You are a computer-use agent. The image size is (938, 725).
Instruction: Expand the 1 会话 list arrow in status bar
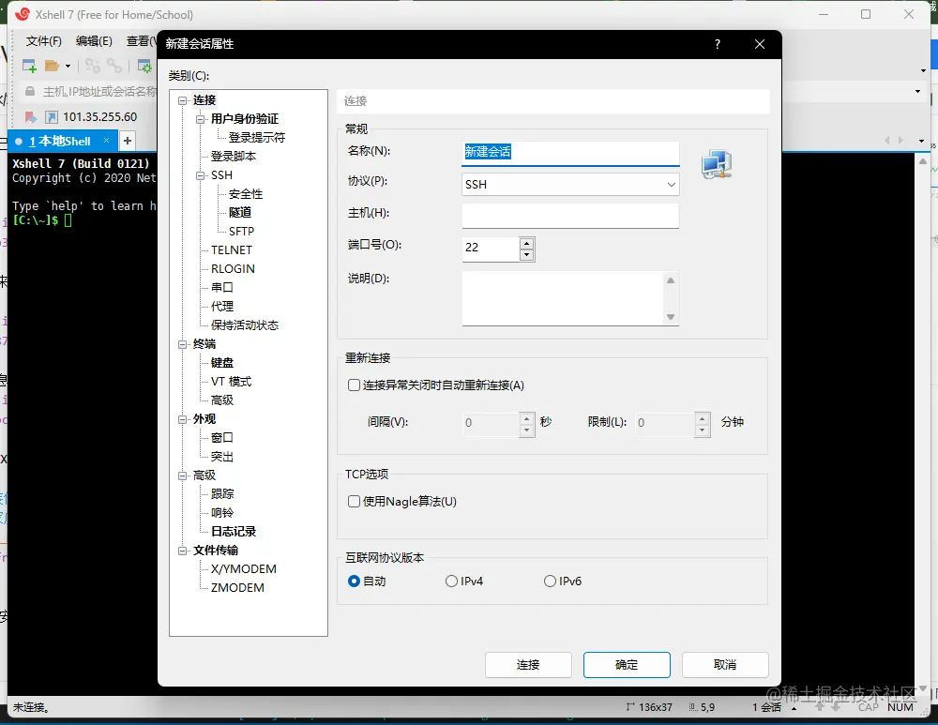[794, 708]
